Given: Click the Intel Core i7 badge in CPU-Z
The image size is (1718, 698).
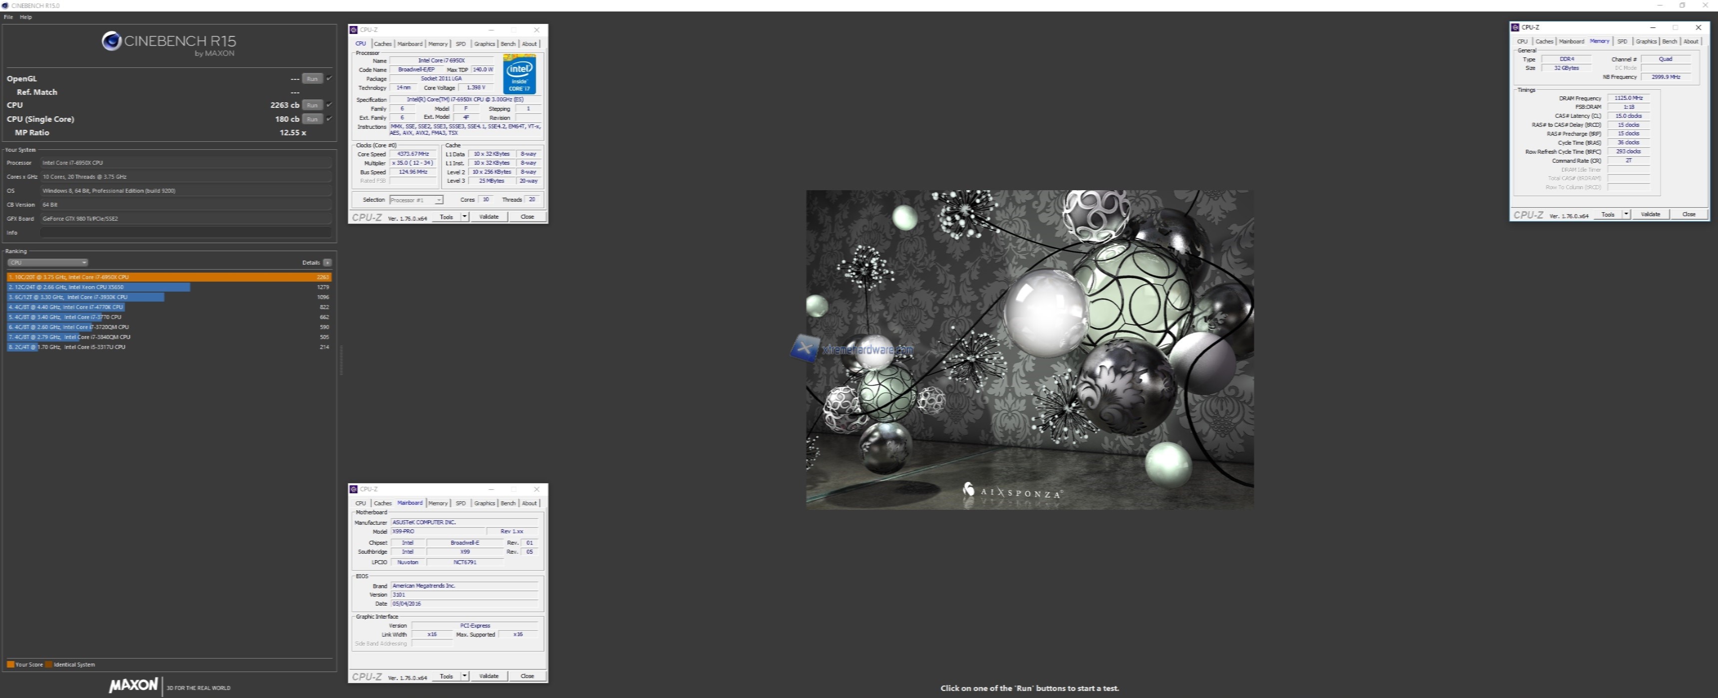Looking at the screenshot, I should [x=519, y=74].
